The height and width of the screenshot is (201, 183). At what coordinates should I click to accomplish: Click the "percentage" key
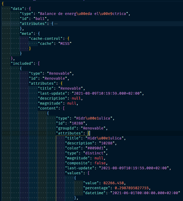coord(97,188)
